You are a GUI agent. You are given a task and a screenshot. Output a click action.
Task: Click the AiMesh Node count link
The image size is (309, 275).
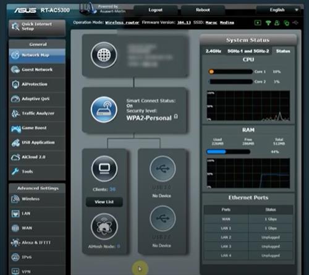coord(119,246)
